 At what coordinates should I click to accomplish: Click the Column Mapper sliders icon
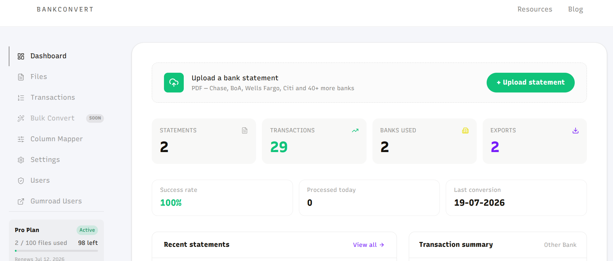[x=21, y=139]
